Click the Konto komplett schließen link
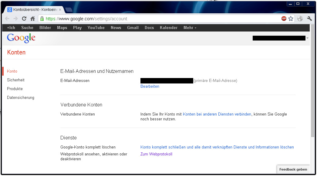 pyautogui.click(x=217, y=147)
